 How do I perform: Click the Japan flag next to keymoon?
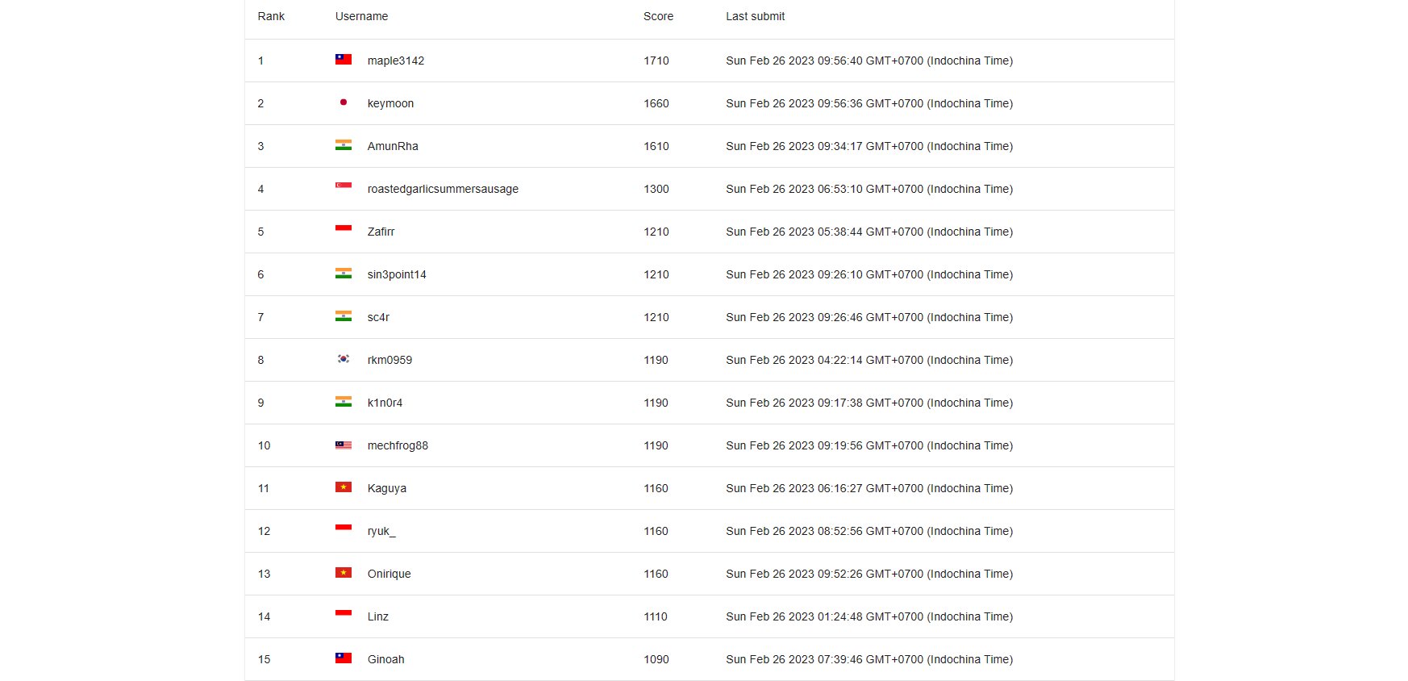[x=344, y=102]
